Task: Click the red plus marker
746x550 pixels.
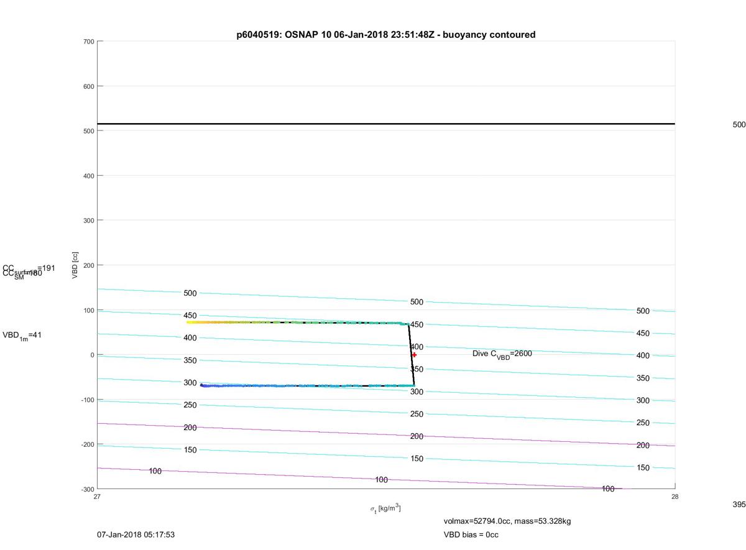Action: pos(414,355)
